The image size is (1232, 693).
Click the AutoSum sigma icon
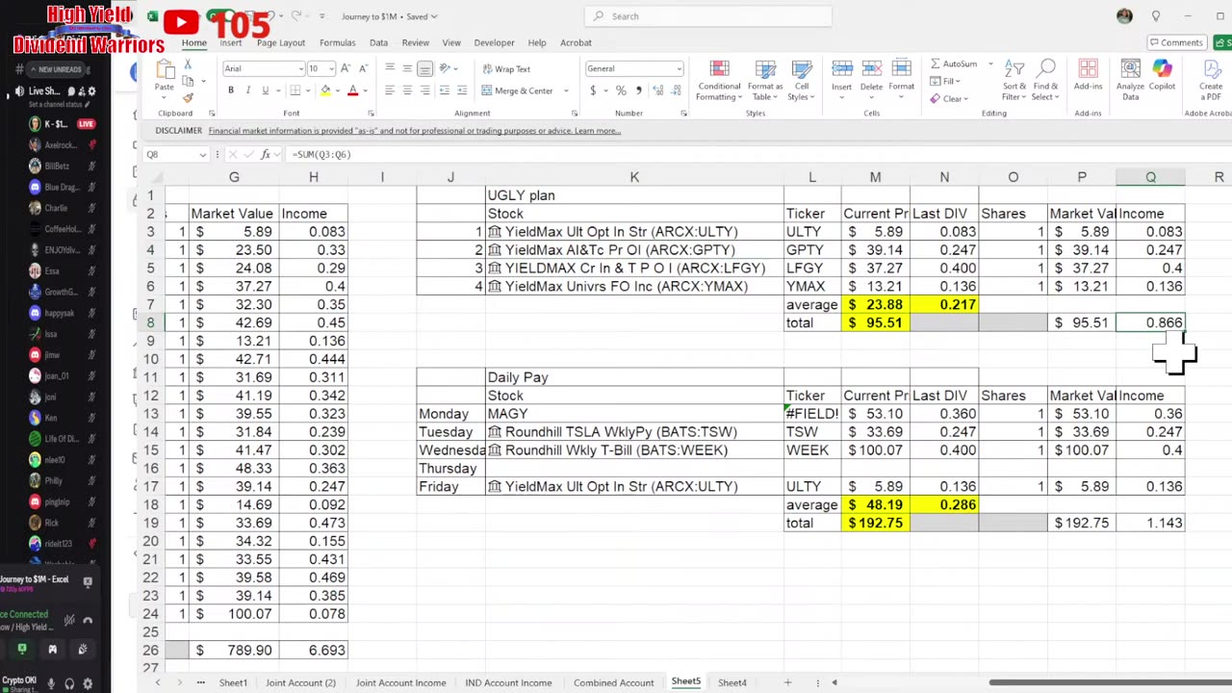tap(936, 64)
